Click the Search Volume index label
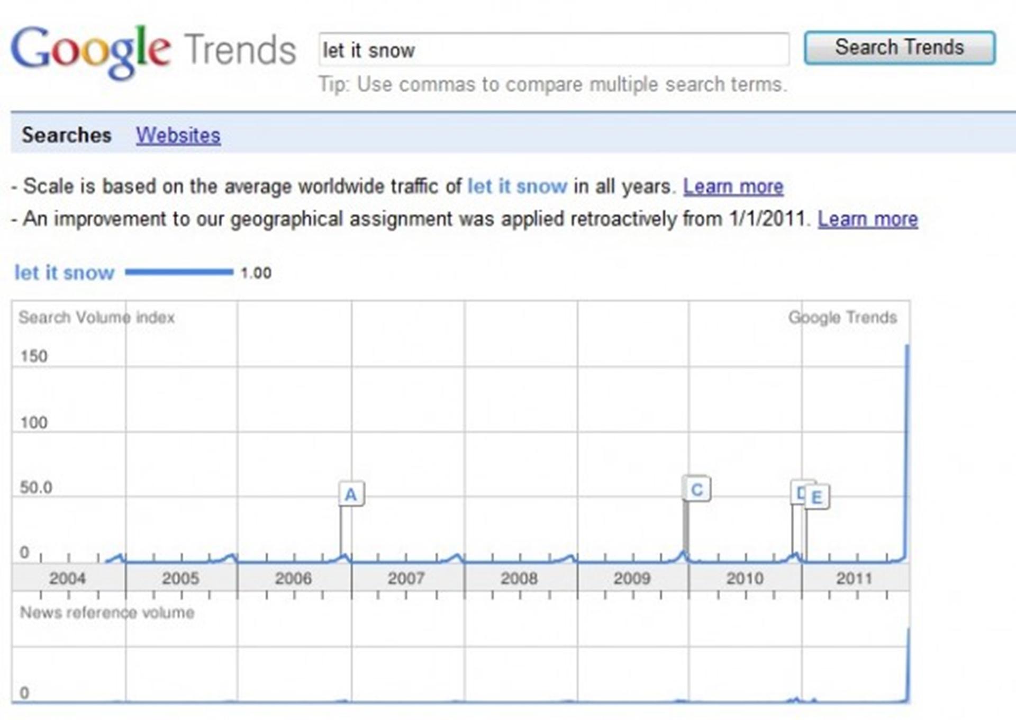The width and height of the screenshot is (1016, 720). point(97,317)
